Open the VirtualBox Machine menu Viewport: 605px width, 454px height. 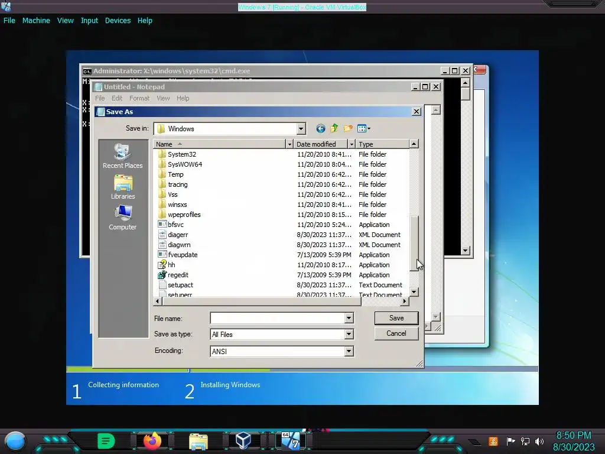(x=36, y=21)
